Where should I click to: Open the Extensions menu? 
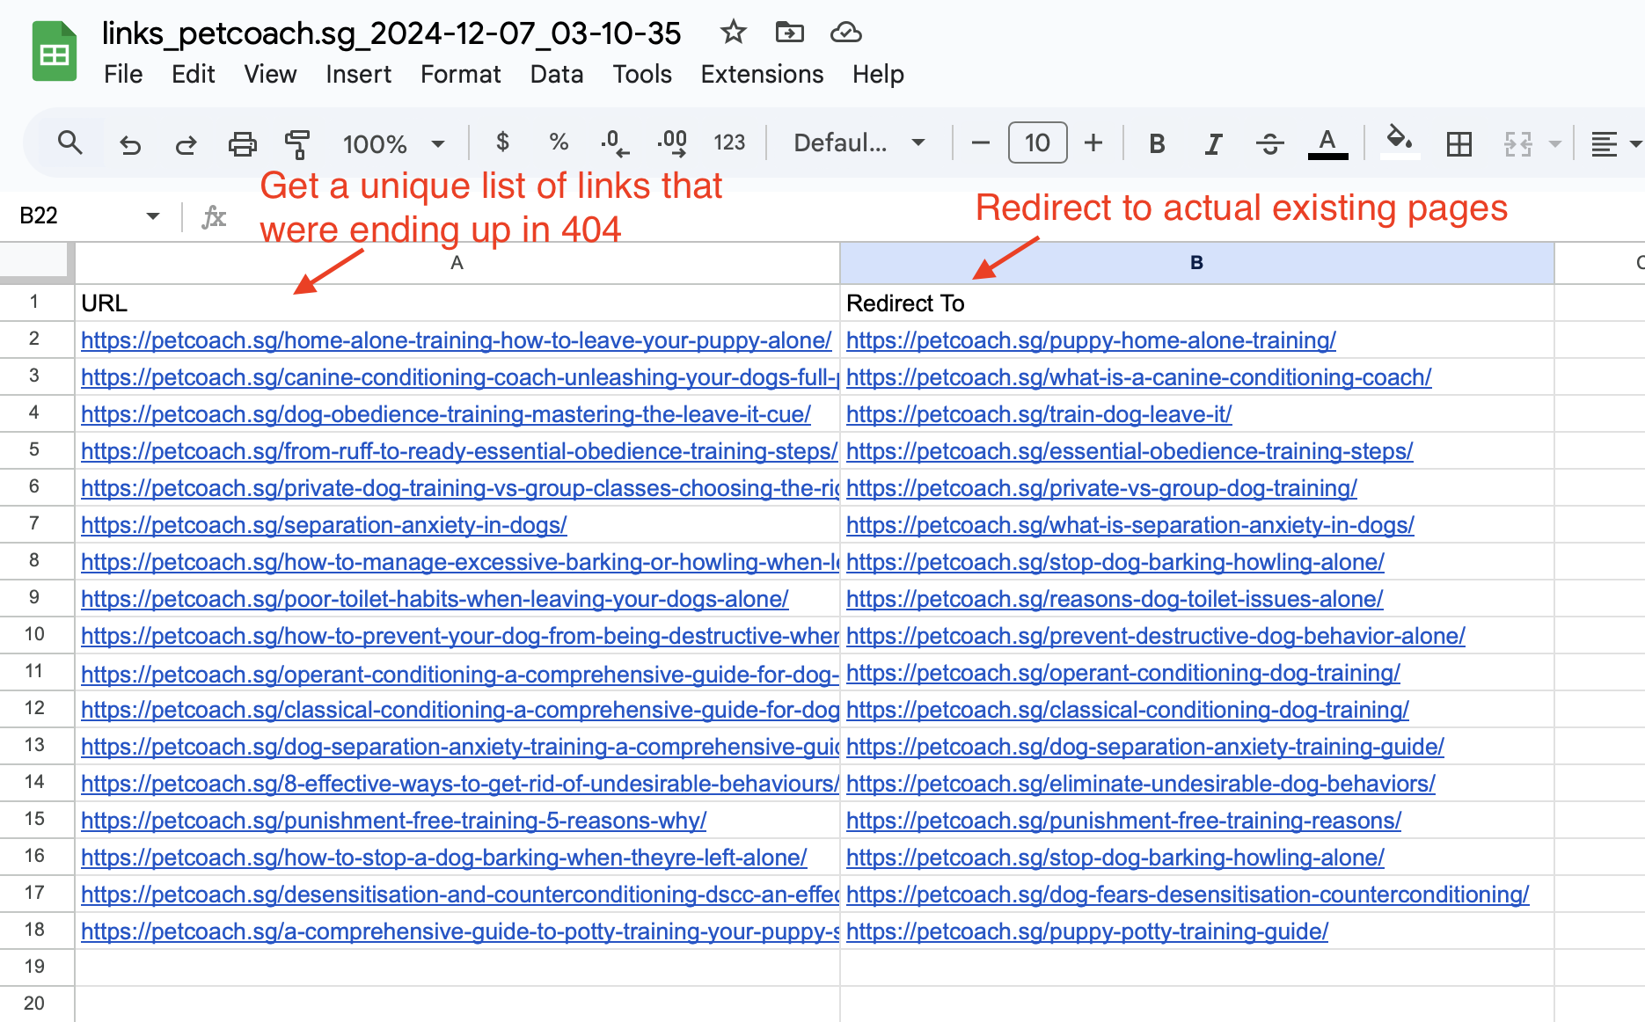[762, 74]
